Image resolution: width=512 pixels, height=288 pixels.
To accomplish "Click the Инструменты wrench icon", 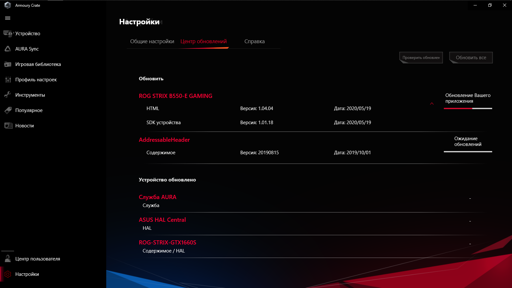I will click(8, 95).
